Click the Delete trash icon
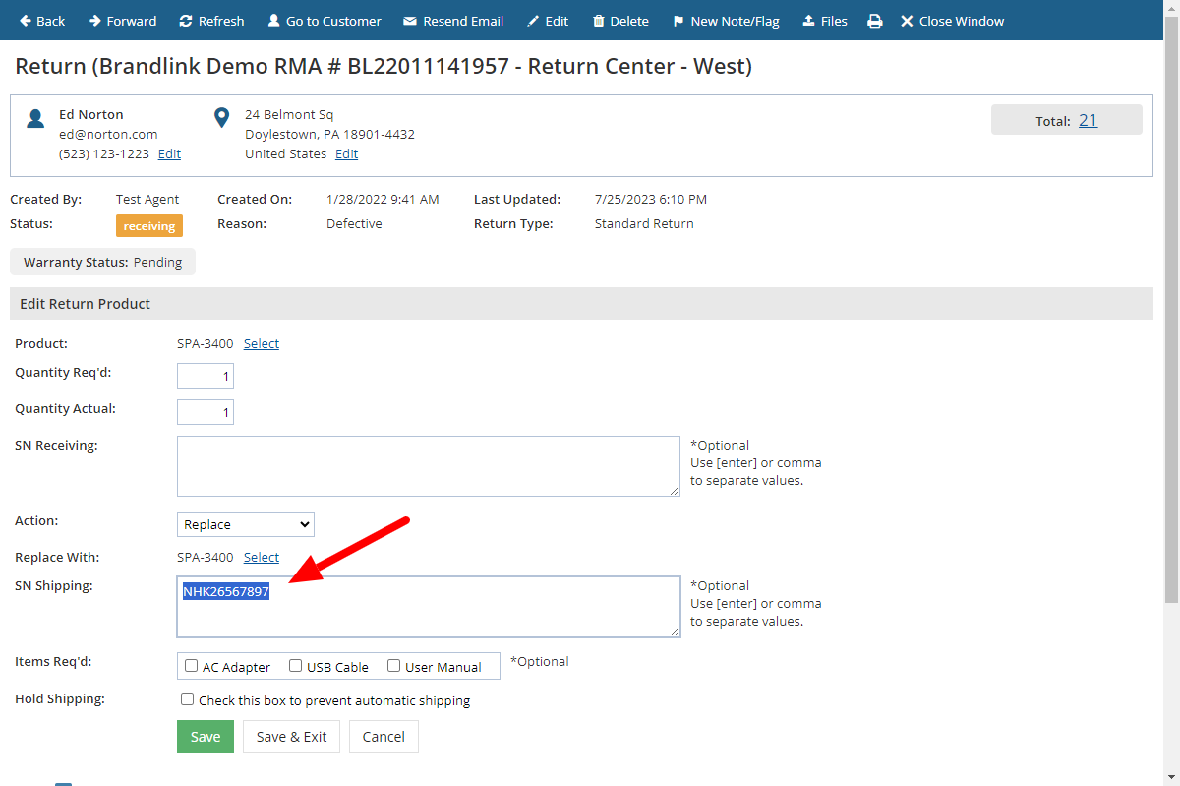The width and height of the screenshot is (1180, 786). pos(600,20)
